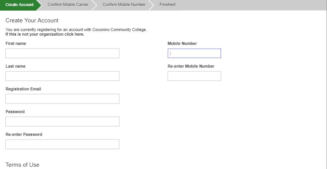Click the Re-enter Mobile Number label
Viewport: 327px width, 169px height.
[x=191, y=66]
